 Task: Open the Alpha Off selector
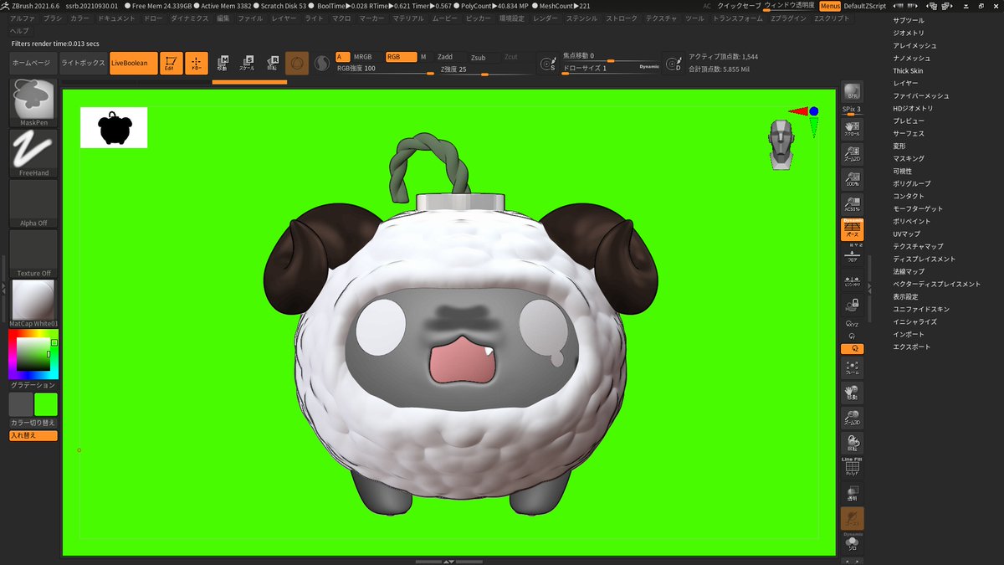click(33, 203)
